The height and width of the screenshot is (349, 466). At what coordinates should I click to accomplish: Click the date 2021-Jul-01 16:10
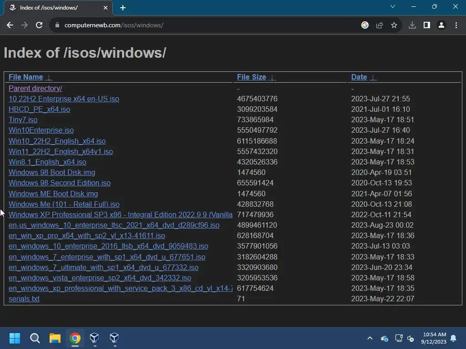click(x=381, y=109)
